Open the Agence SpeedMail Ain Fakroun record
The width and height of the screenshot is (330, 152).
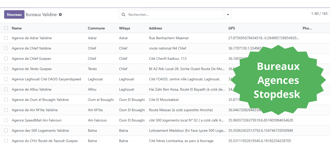click(36, 120)
